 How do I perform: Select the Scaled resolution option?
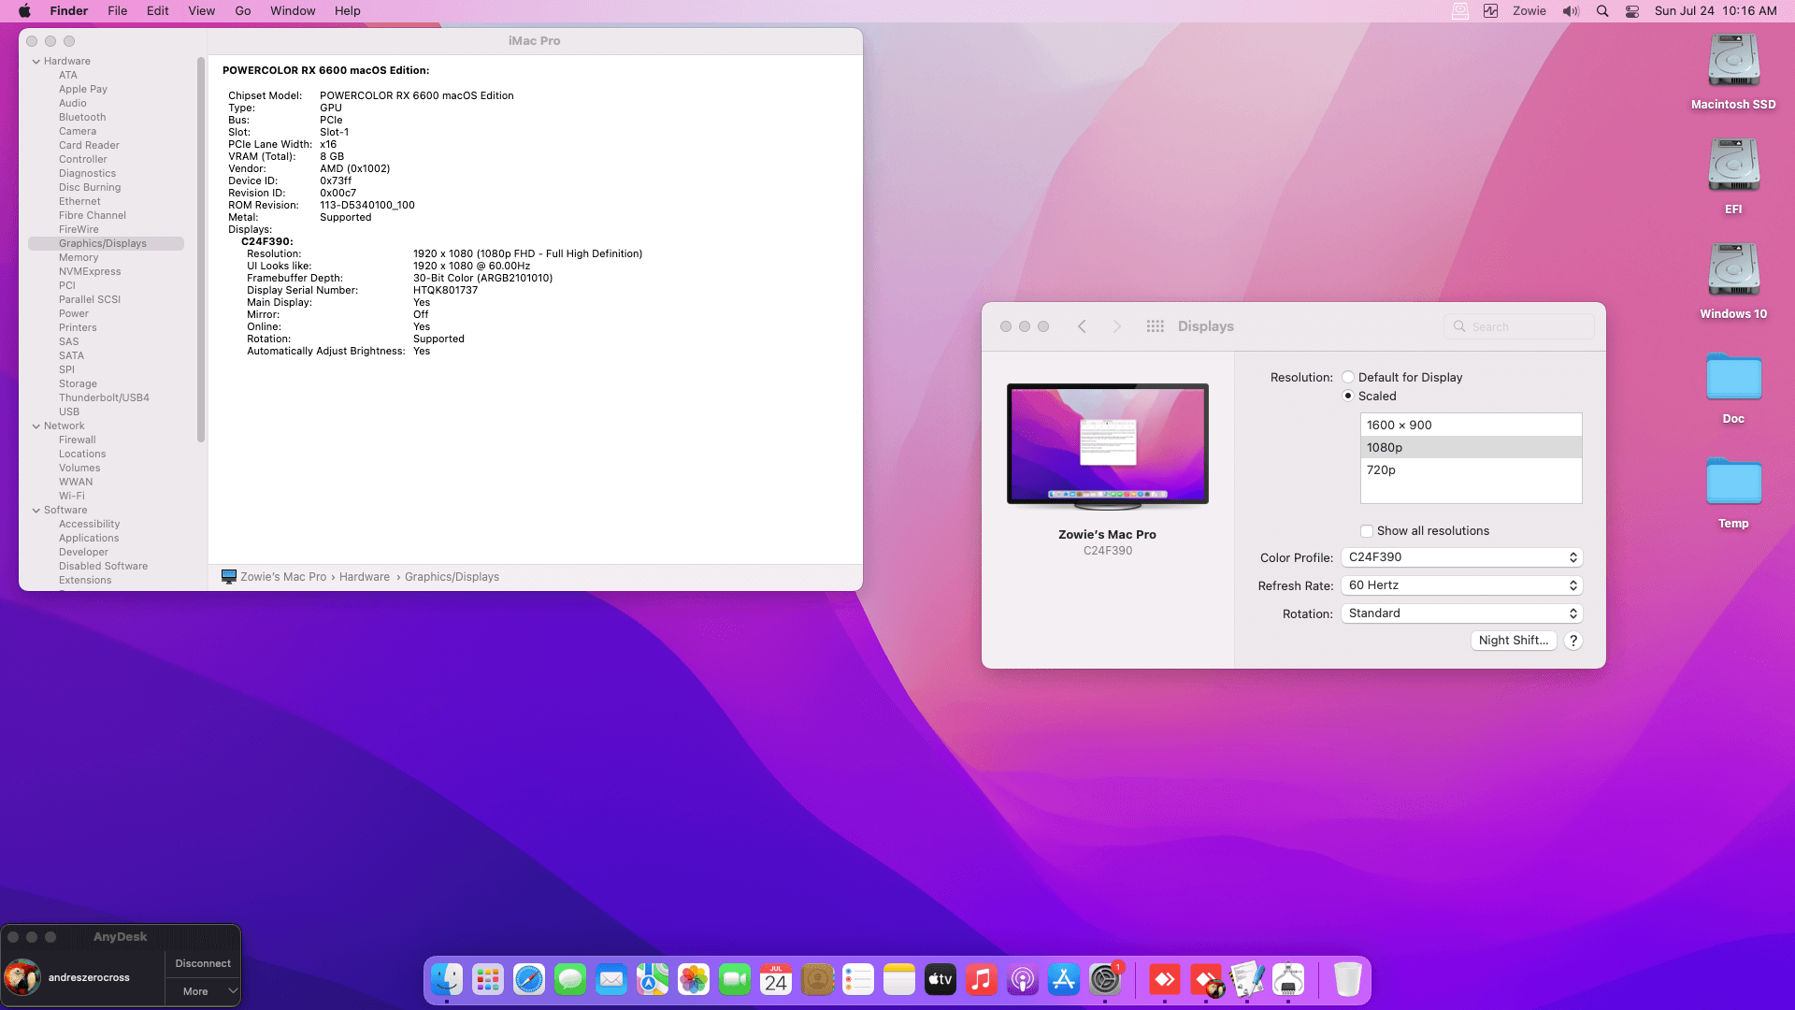click(1348, 396)
